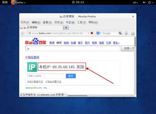Click the www.ip138.com/ green URL
This screenshot has height=114, width=156.
34,88
